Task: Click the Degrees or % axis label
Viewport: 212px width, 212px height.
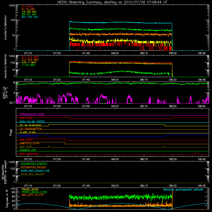Action: coord(7,198)
